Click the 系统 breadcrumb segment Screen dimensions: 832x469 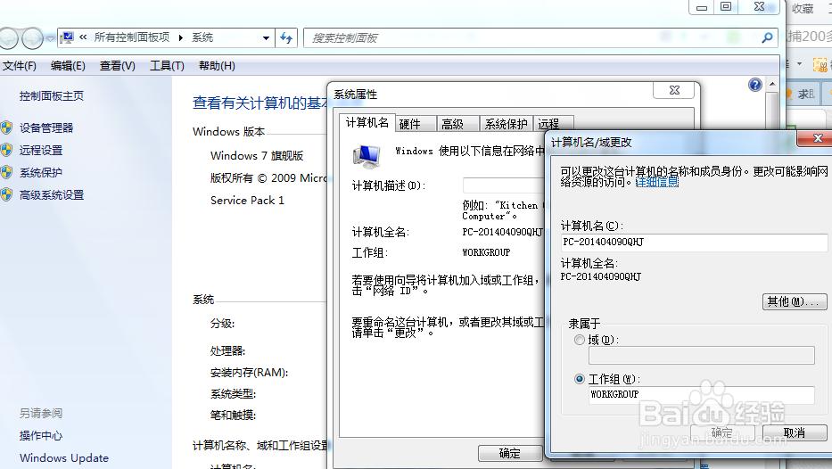click(x=202, y=37)
